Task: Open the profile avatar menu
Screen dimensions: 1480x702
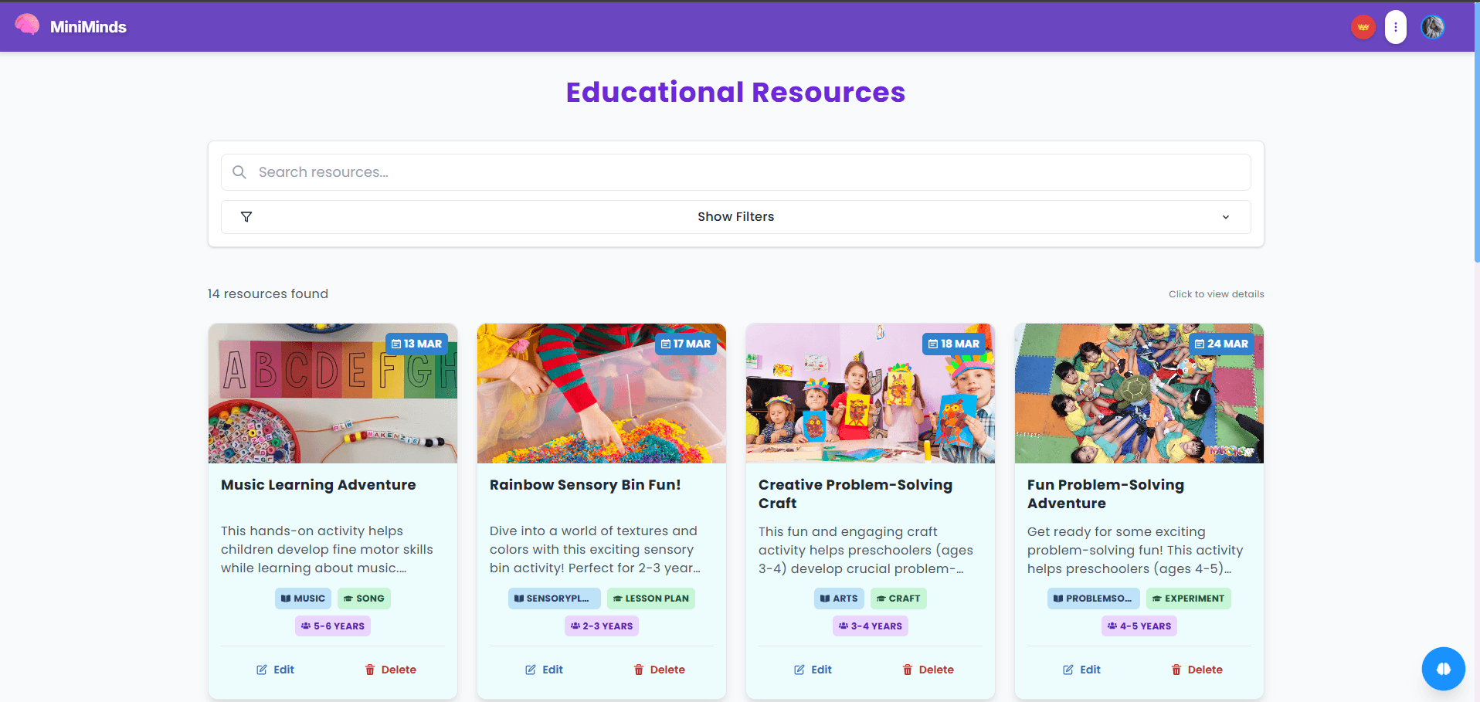Action: (1432, 26)
